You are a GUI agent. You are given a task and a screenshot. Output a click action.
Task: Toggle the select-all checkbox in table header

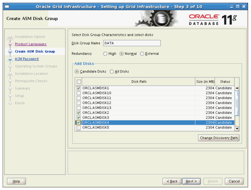(x=79, y=82)
